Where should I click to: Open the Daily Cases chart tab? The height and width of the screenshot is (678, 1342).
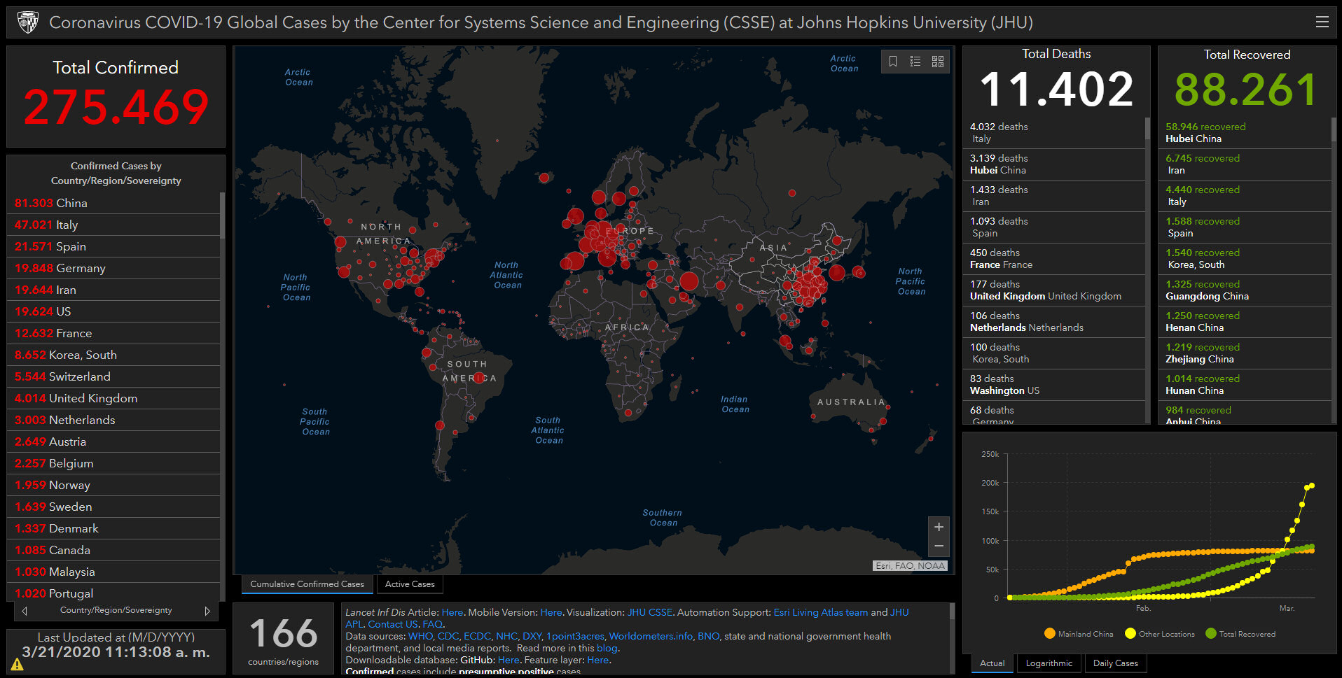click(1115, 663)
